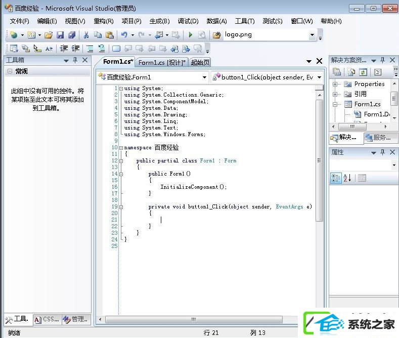Click the New Project toolbar icon
Image resolution: width=399 pixels, height=338 pixels.
tap(14, 35)
